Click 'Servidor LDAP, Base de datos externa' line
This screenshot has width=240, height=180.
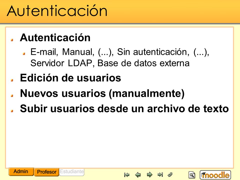point(110,63)
